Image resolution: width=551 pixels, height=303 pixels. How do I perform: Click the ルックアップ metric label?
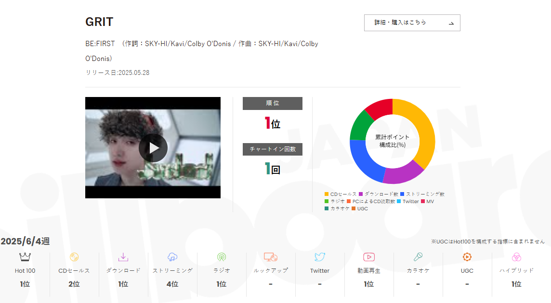tap(271, 271)
